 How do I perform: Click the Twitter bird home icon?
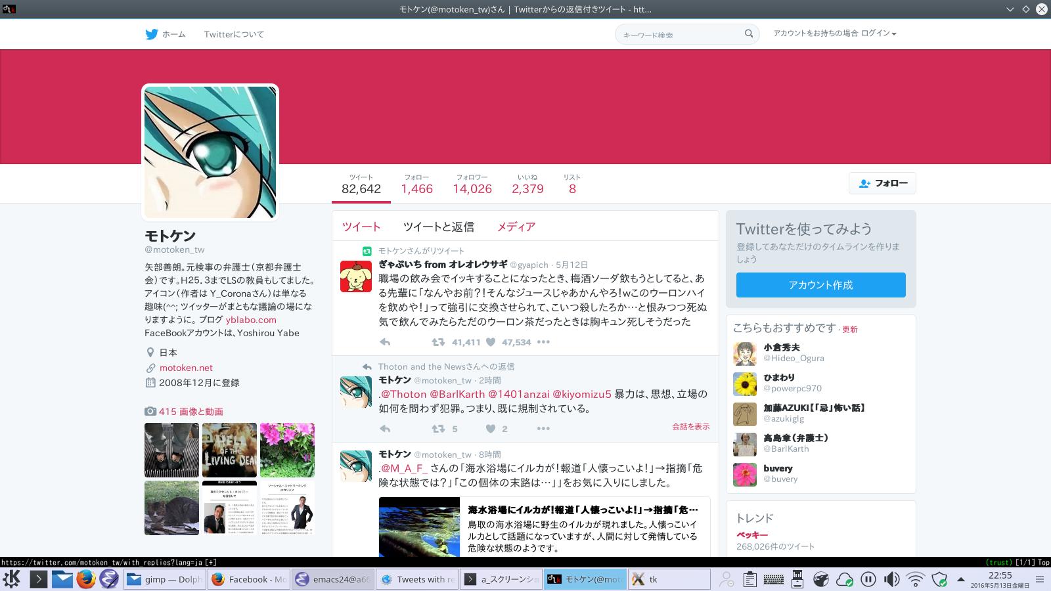[152, 34]
